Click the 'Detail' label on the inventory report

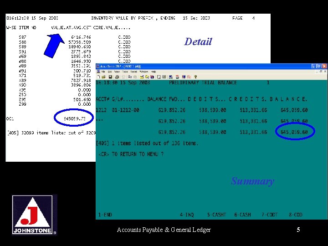pos(198,41)
